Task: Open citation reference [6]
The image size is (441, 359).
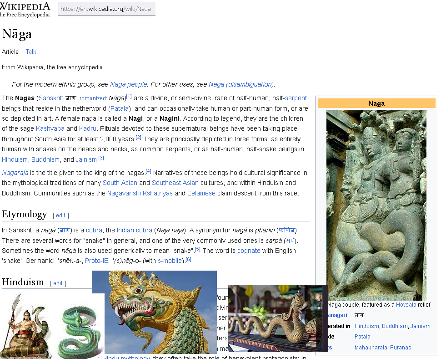Action: [188, 259]
